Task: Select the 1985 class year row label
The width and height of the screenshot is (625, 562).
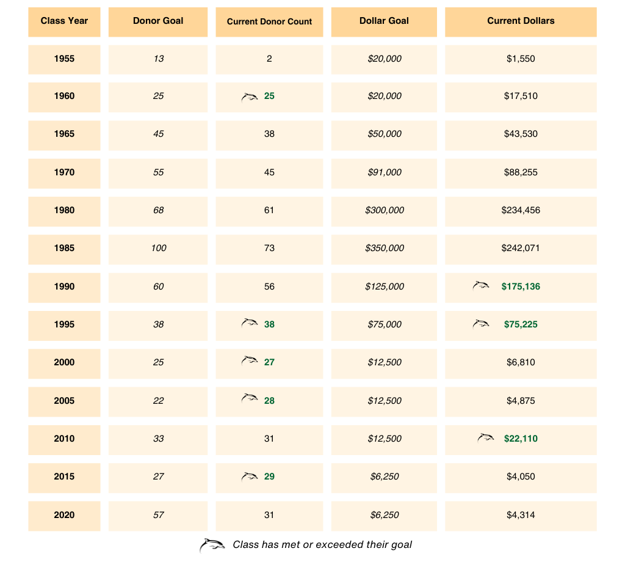Action: pyautogui.click(x=64, y=249)
